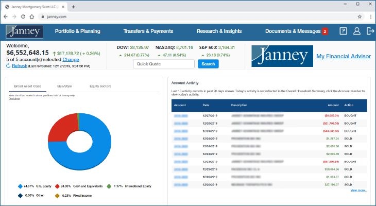This screenshot has width=376, height=206.
Task: Click the Account Activity heading
Action: pos(185,83)
